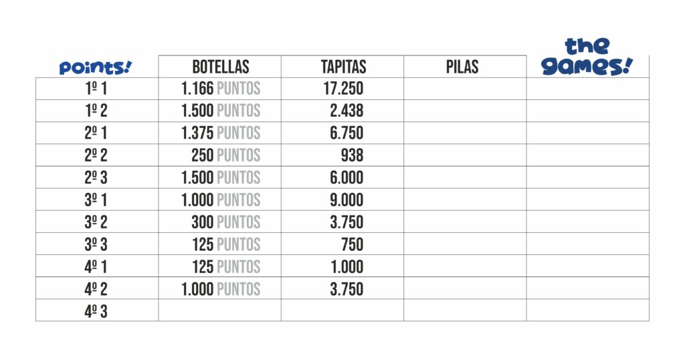Click the row label 2º 3
685x359 pixels.
(x=96, y=177)
